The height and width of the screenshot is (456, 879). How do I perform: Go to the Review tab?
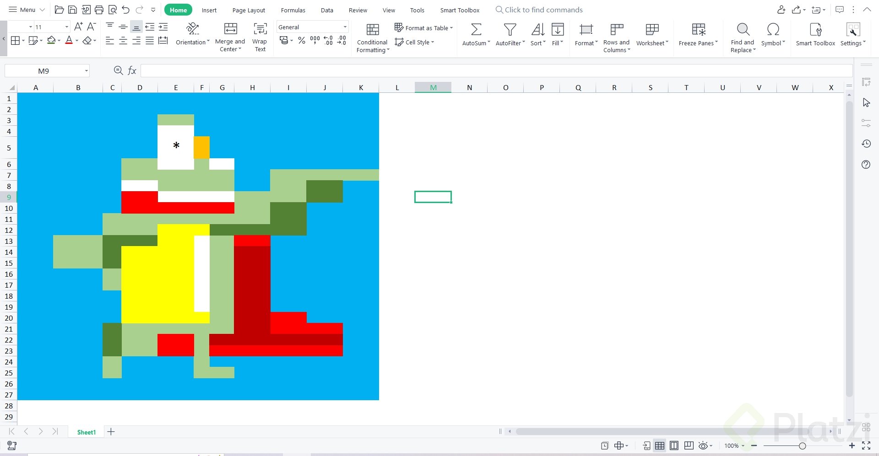click(x=358, y=10)
